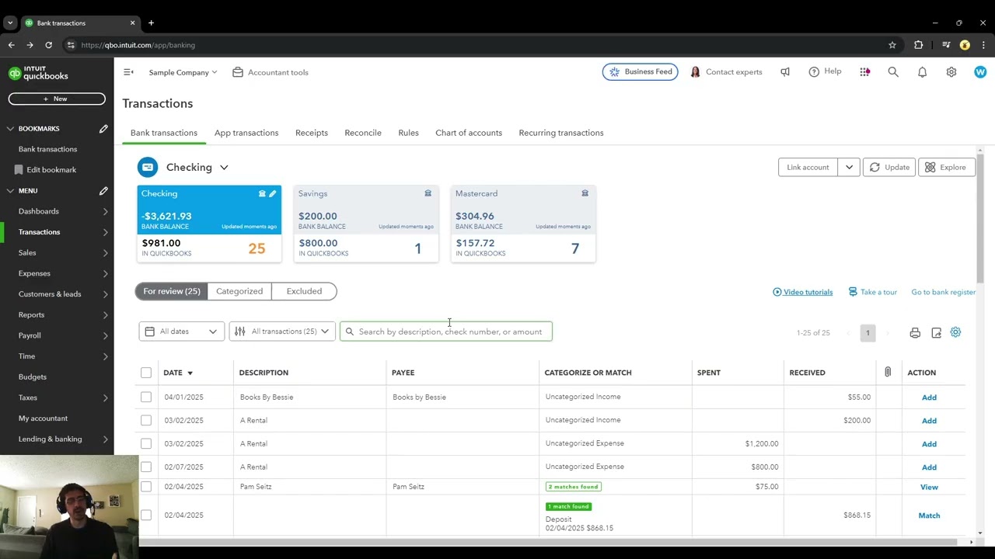The height and width of the screenshot is (559, 995).
Task: Match the $868.15 deposit
Action: pyautogui.click(x=929, y=516)
